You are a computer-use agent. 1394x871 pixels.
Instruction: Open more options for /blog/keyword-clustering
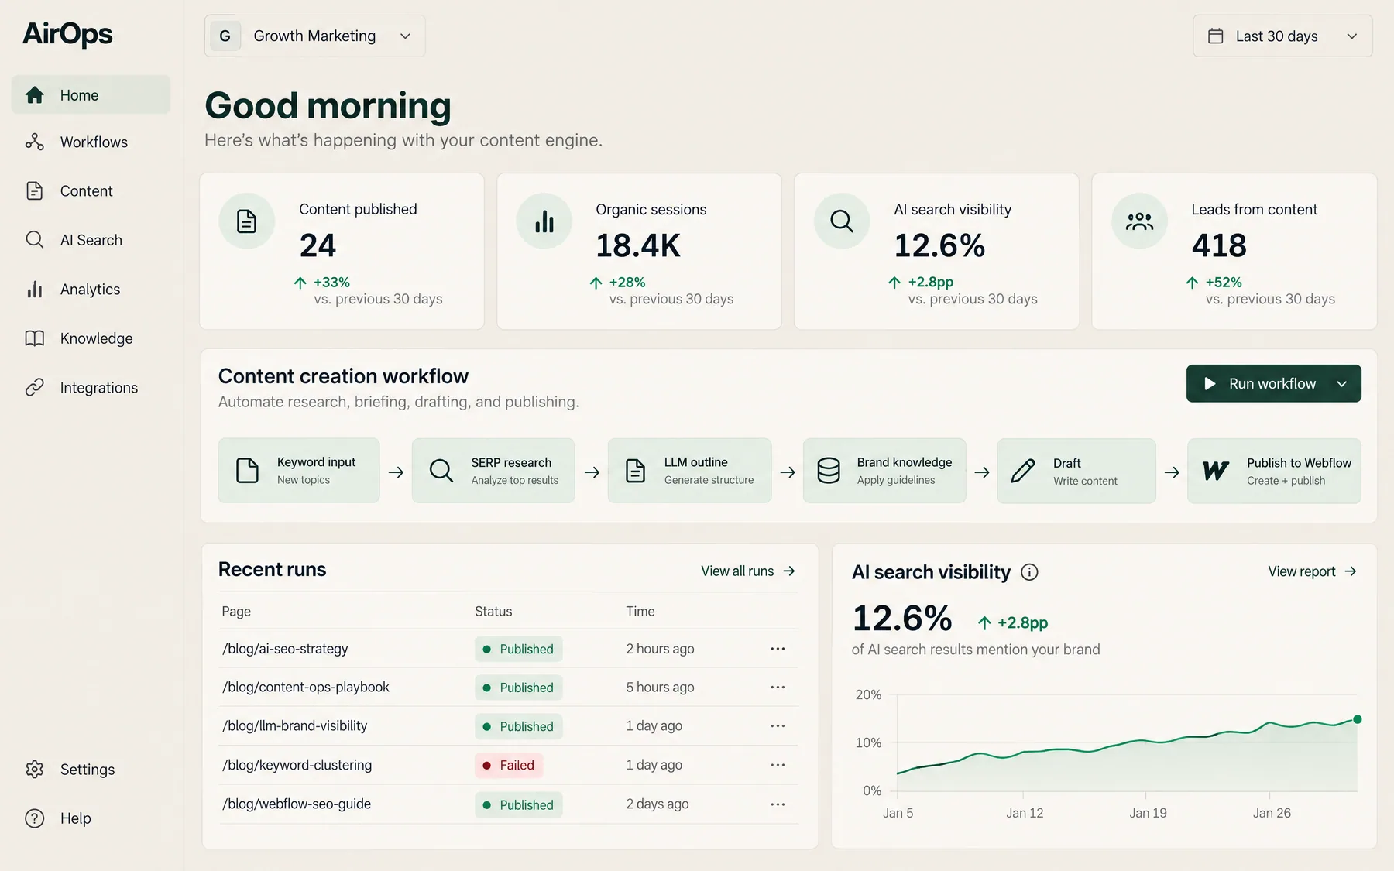778,765
